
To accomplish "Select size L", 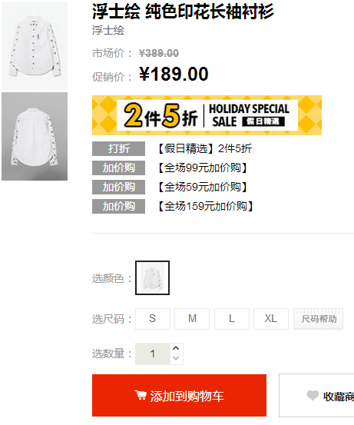I will click(232, 319).
